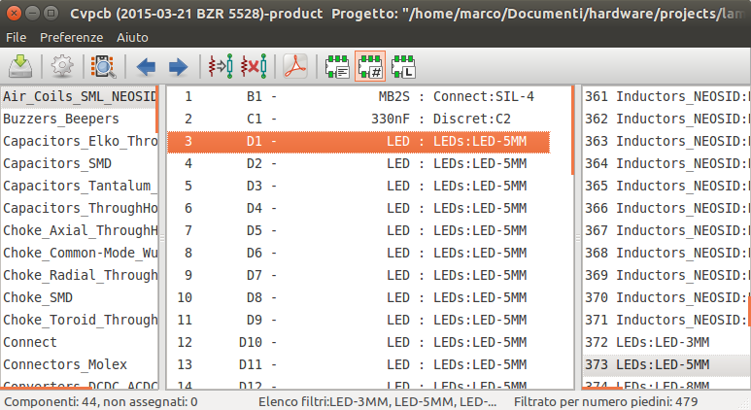Choose footprint 370 Inductors_NEOSID
The width and height of the screenshot is (751, 410).
[x=665, y=297]
